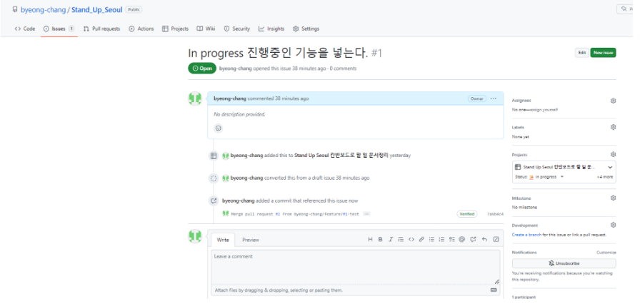Image resolution: width=640 pixels, height=304 pixels.
Task: Insert a bulleted list
Action: tap(431, 240)
